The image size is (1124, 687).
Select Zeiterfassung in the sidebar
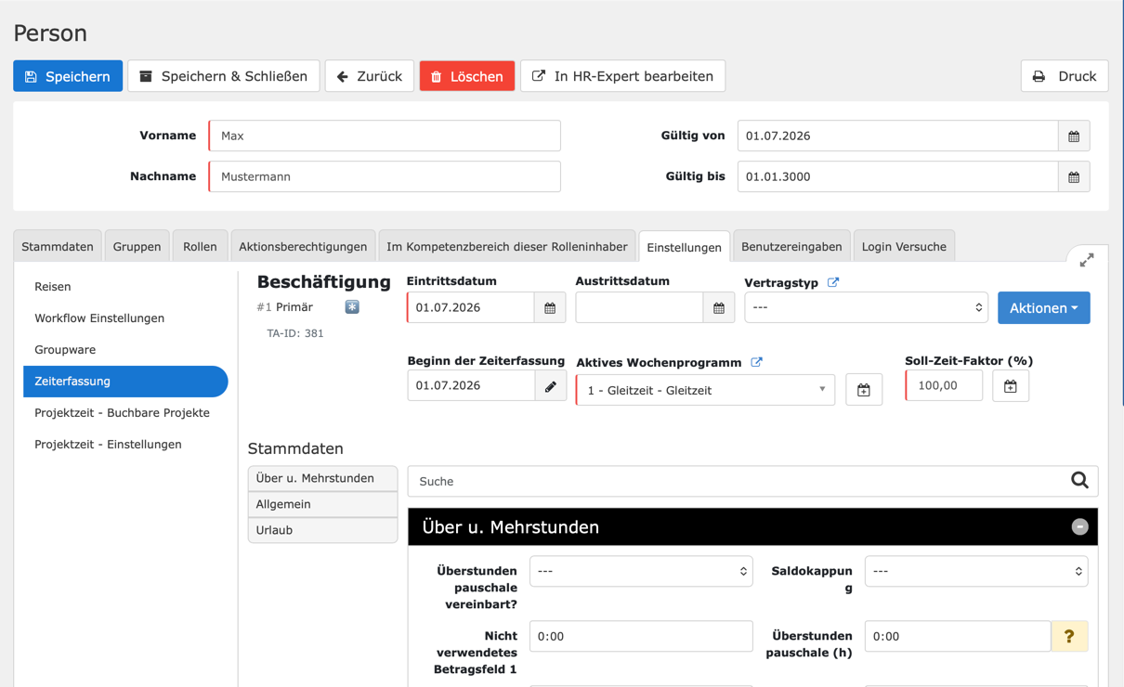click(x=125, y=382)
